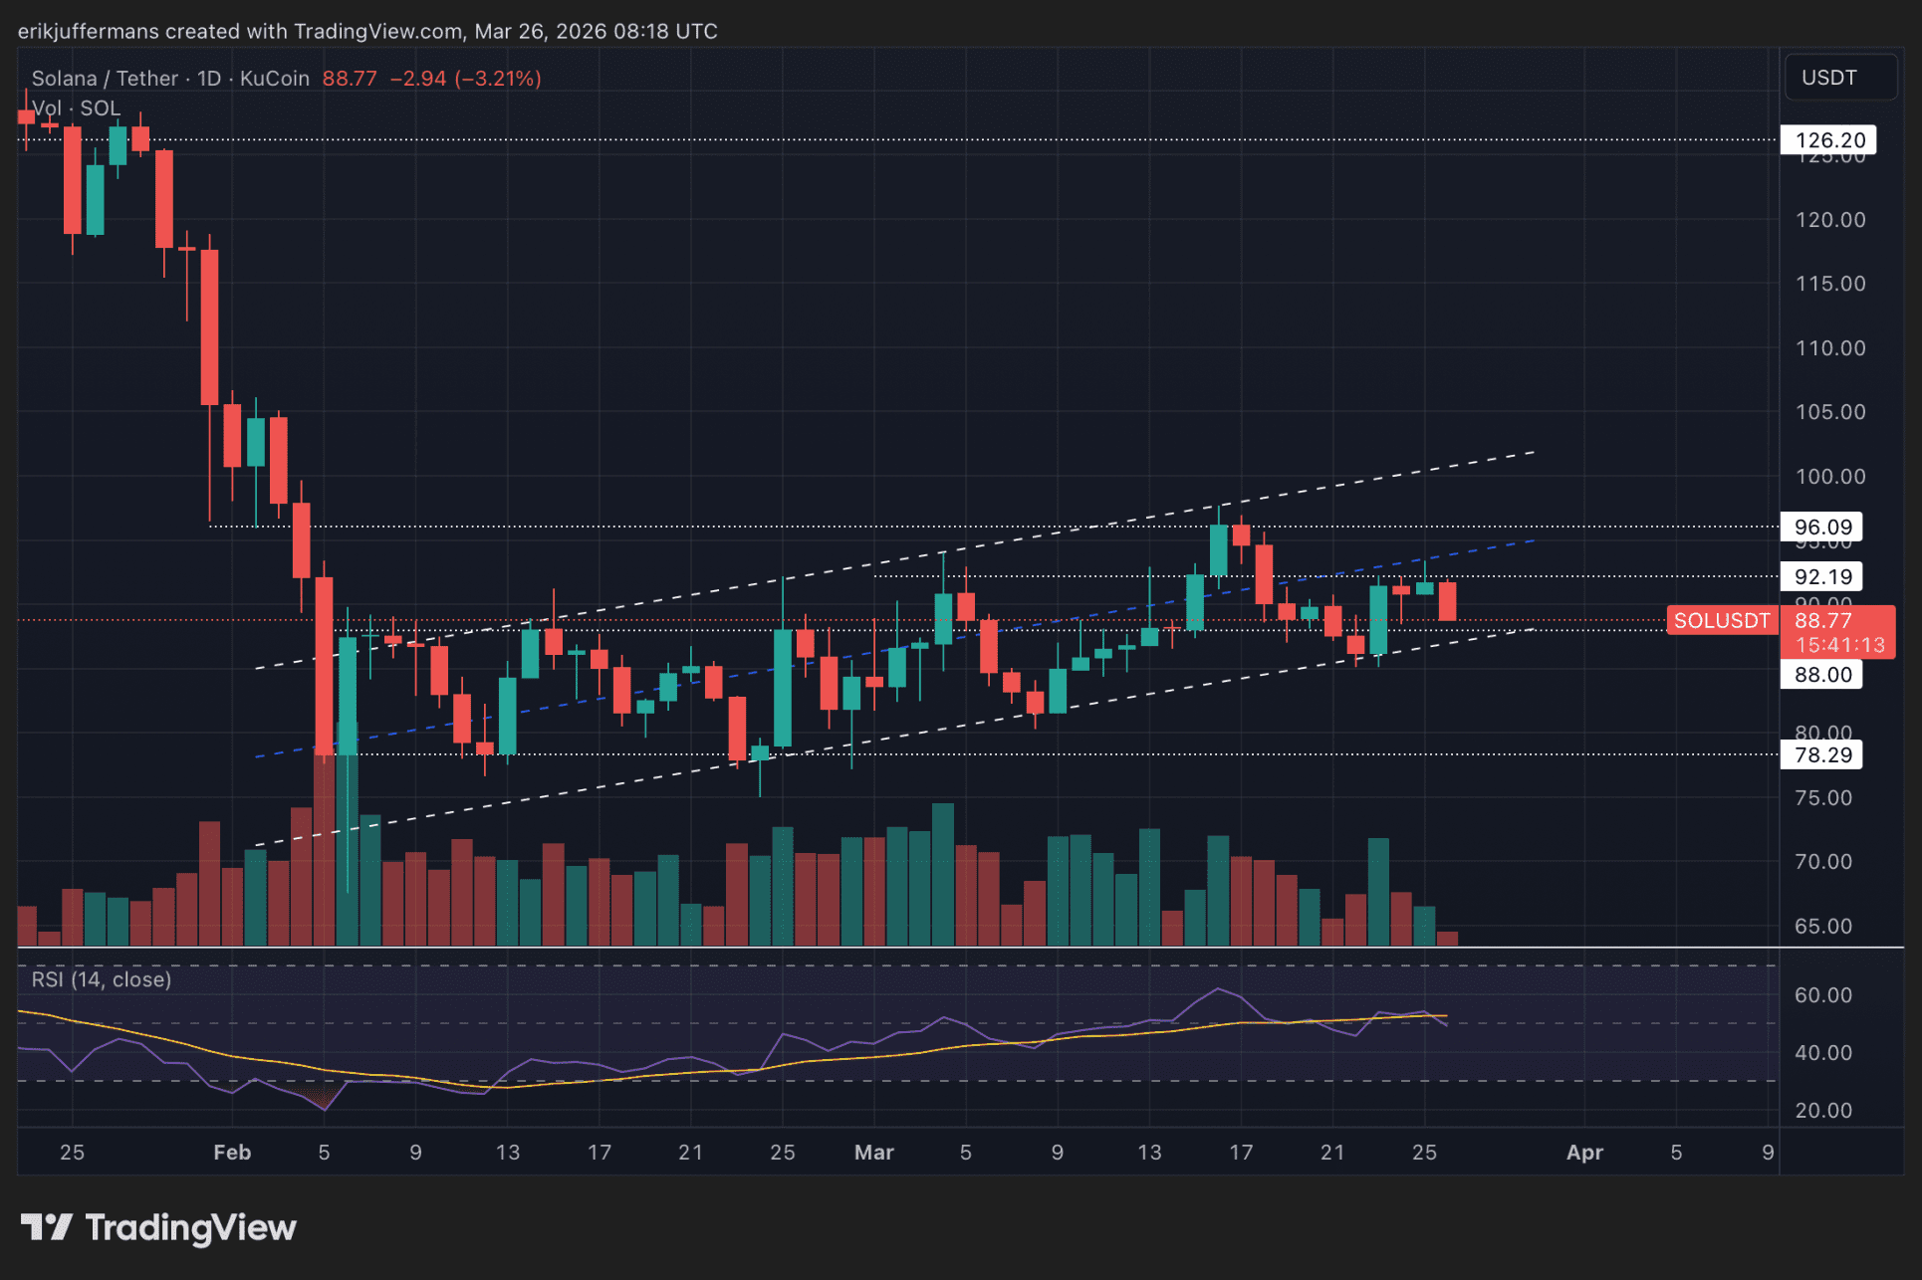Image resolution: width=1922 pixels, height=1280 pixels.
Task: Select the RSI (14, close) indicator label
Action: 101,979
